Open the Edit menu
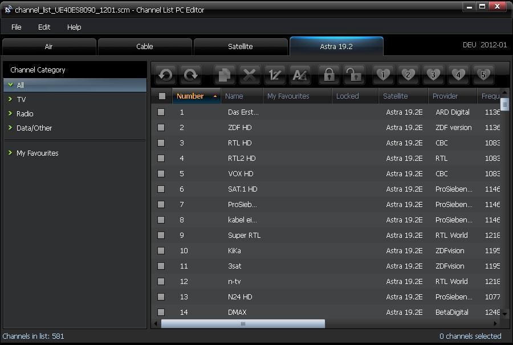The height and width of the screenshot is (345, 513). click(44, 27)
